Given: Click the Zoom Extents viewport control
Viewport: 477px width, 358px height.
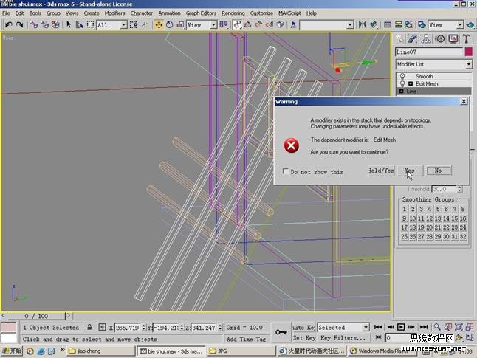Looking at the screenshot, I should pos(459,327).
